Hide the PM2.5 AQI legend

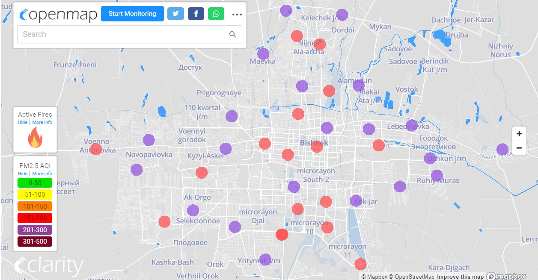point(22,174)
